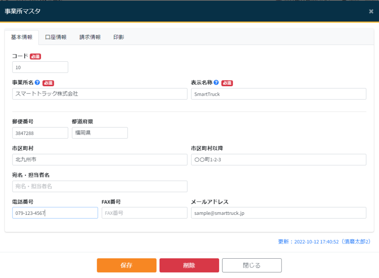379x278 pixels.
Task: Select the 都道府県 field showing 福岡県
Action: [100, 133]
